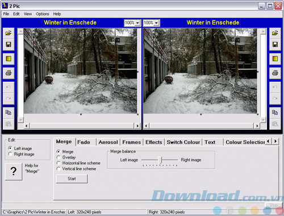Switch to the Aerosol tab
Image resolution: width=284 pixels, height=216 pixels.
108,142
